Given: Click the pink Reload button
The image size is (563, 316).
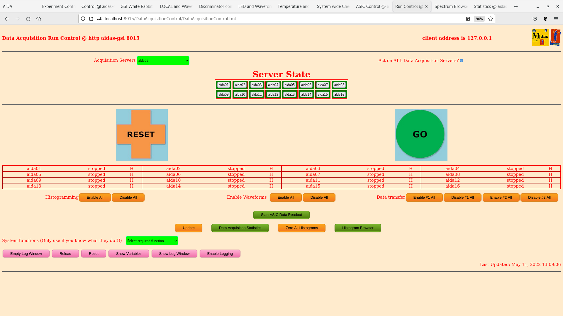Looking at the screenshot, I should click(x=65, y=254).
